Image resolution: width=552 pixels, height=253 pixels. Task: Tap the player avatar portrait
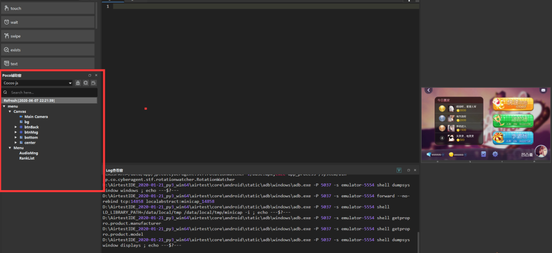541,152
